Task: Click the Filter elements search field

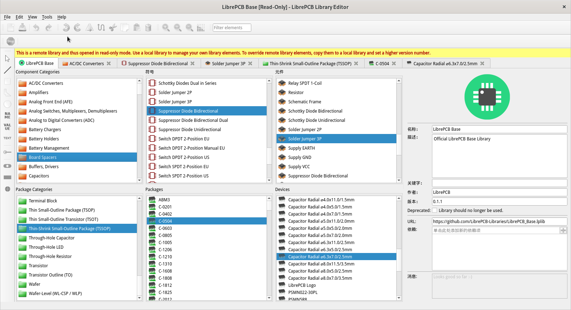Action: click(x=232, y=28)
